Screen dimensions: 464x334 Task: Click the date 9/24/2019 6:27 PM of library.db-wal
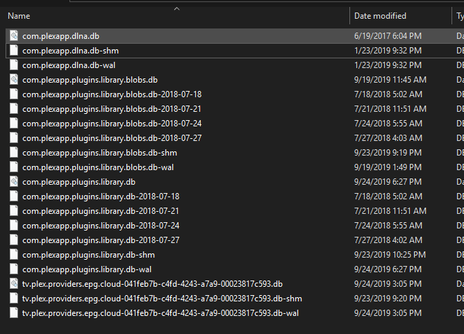(x=388, y=269)
